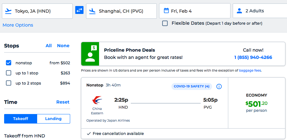The height and width of the screenshot is (140, 287).
Task: Switch to the Landing time tab
Action: pos(53,119)
